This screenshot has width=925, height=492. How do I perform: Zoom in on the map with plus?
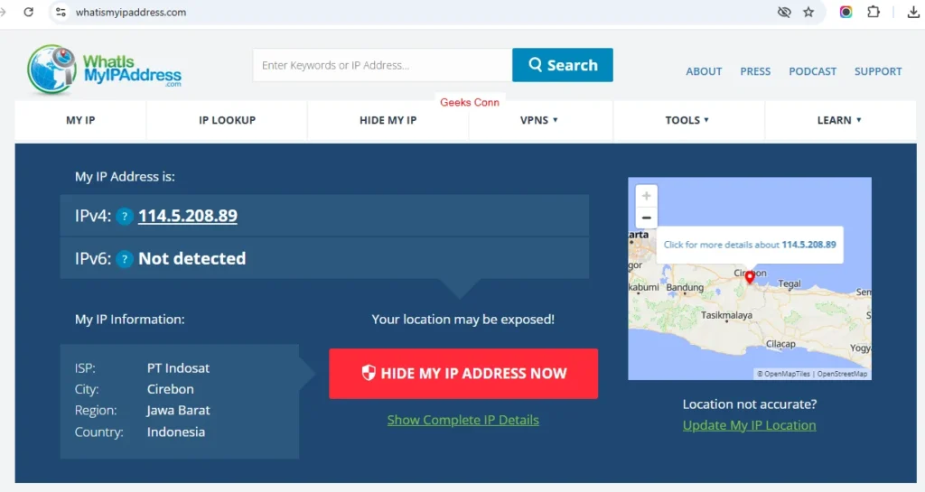647,196
